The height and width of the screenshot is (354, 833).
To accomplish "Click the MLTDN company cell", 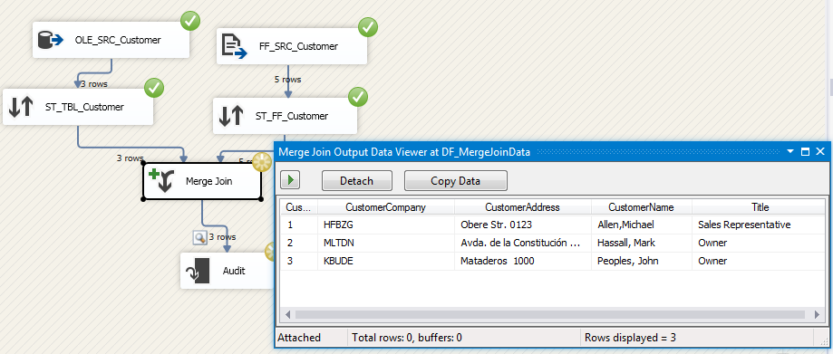I will coord(386,243).
